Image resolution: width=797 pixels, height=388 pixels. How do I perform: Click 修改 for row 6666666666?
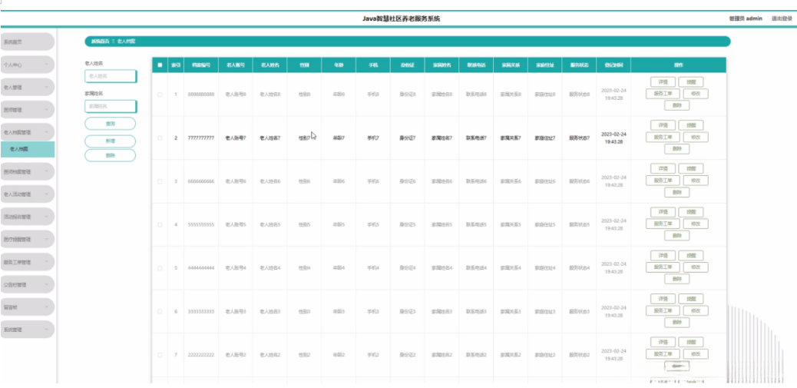pos(696,181)
